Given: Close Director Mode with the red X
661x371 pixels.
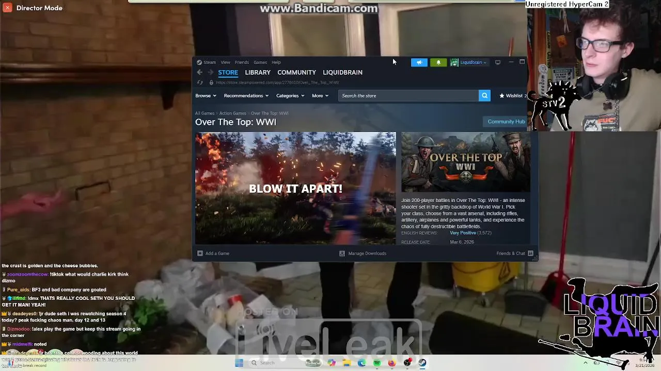Looking at the screenshot, I should coord(7,8).
